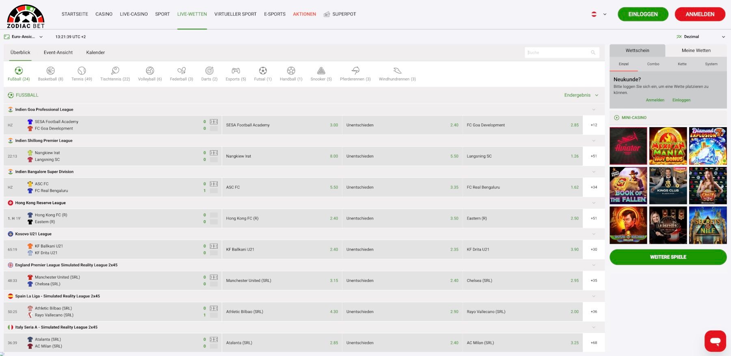Screen dimensions: 731x356
Task: Open the Aviator mini-casino game thumbnail
Action: click(x=628, y=146)
